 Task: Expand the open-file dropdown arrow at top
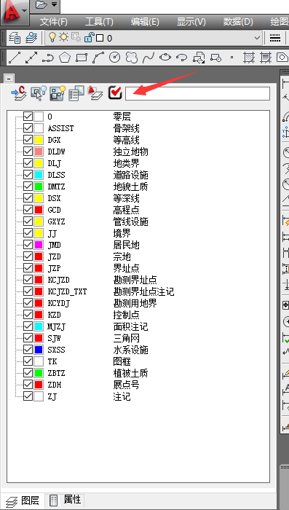coord(54,4)
